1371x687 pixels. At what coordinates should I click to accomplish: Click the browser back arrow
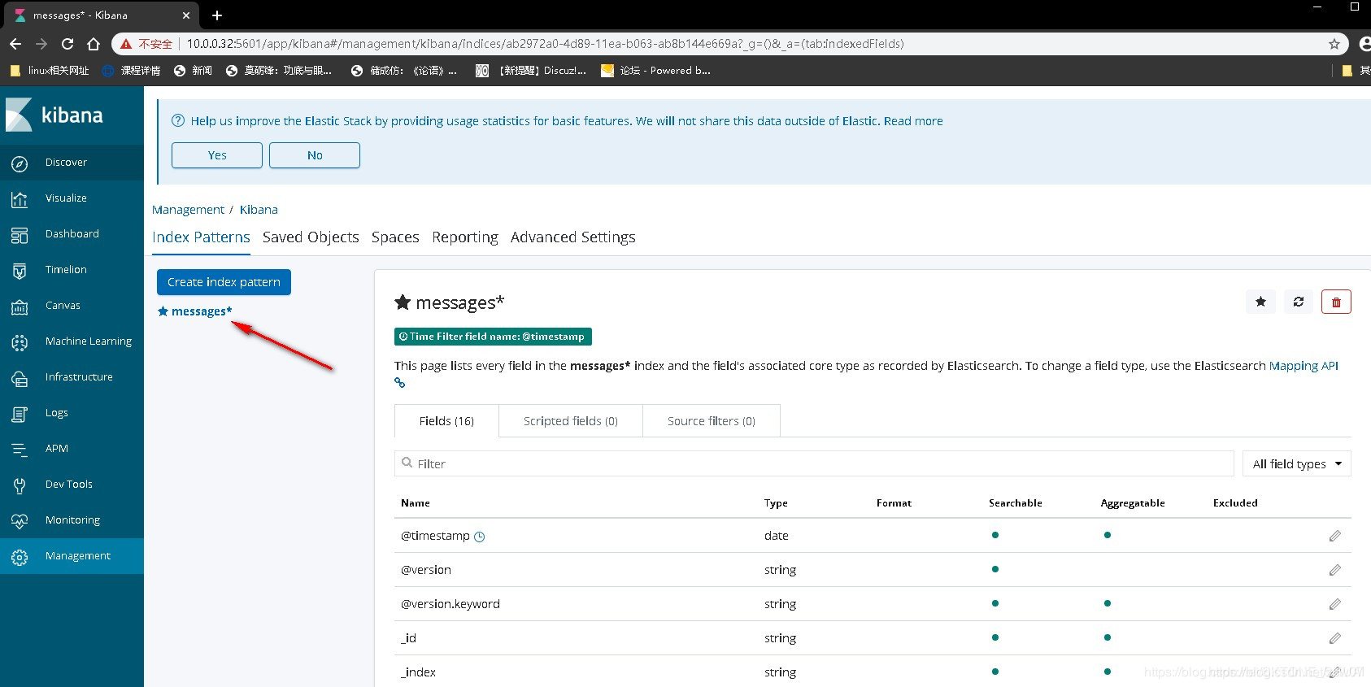tap(15, 44)
